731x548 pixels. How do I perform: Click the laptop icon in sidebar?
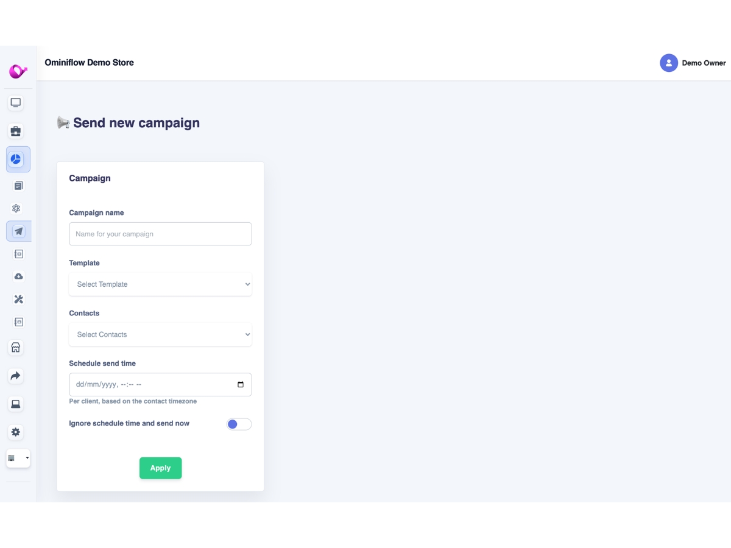click(16, 404)
